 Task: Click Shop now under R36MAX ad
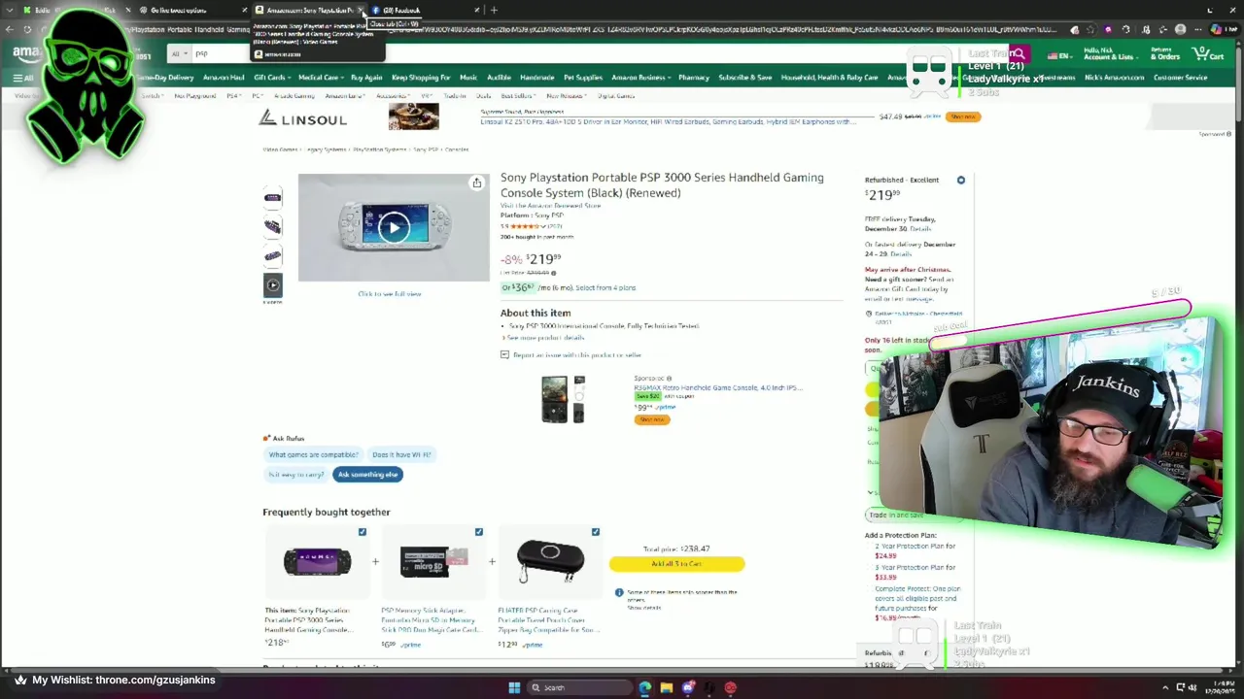[x=651, y=419]
